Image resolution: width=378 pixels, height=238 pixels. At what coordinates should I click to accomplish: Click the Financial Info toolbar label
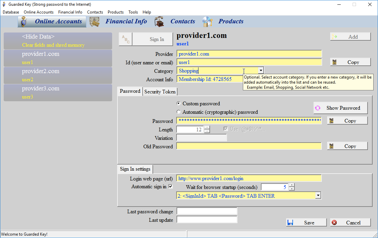tap(126, 21)
